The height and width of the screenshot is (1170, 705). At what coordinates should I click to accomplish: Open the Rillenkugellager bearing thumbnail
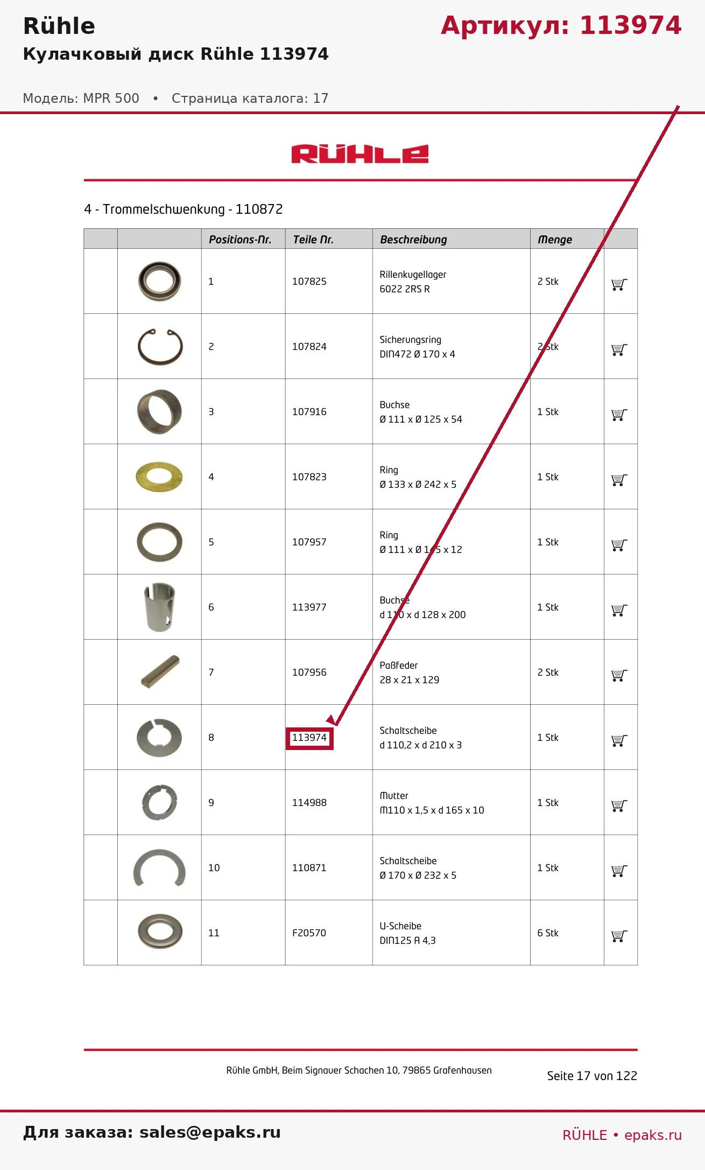pyautogui.click(x=159, y=281)
